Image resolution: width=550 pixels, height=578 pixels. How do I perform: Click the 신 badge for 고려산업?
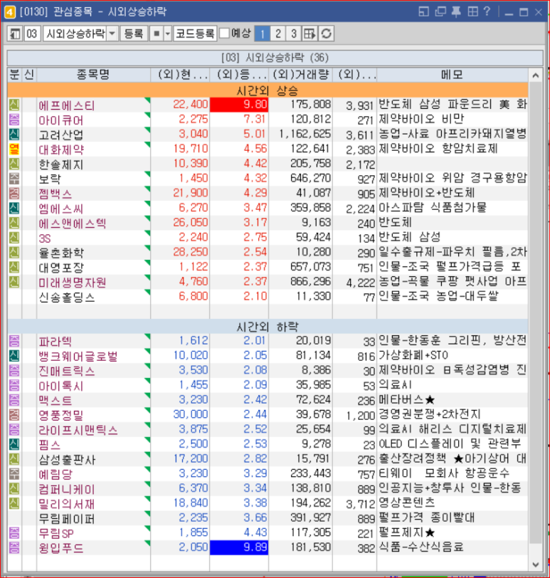tap(14, 134)
